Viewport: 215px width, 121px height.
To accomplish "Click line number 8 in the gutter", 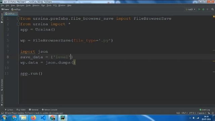I will click(x=8, y=57).
